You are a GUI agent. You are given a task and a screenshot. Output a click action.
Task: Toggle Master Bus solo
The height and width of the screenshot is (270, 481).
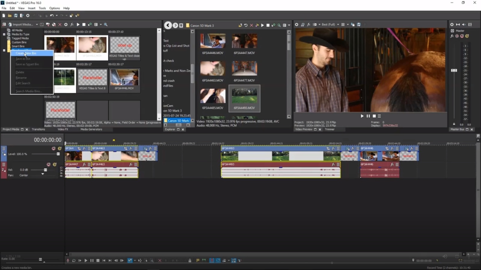467,36
